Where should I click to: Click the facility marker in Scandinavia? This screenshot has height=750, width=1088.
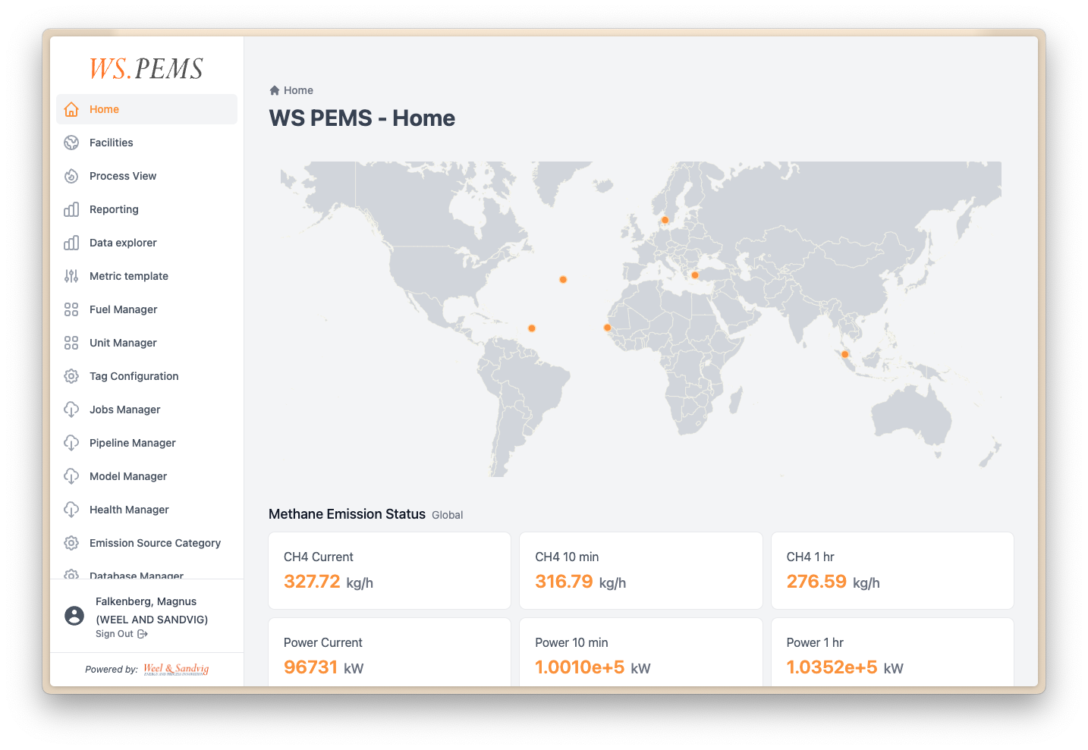665,221
